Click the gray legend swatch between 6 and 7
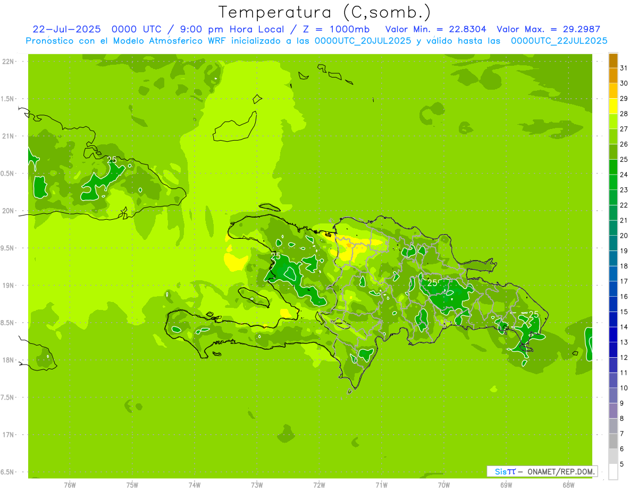Screen dimensions: 638x492 click(x=613, y=441)
